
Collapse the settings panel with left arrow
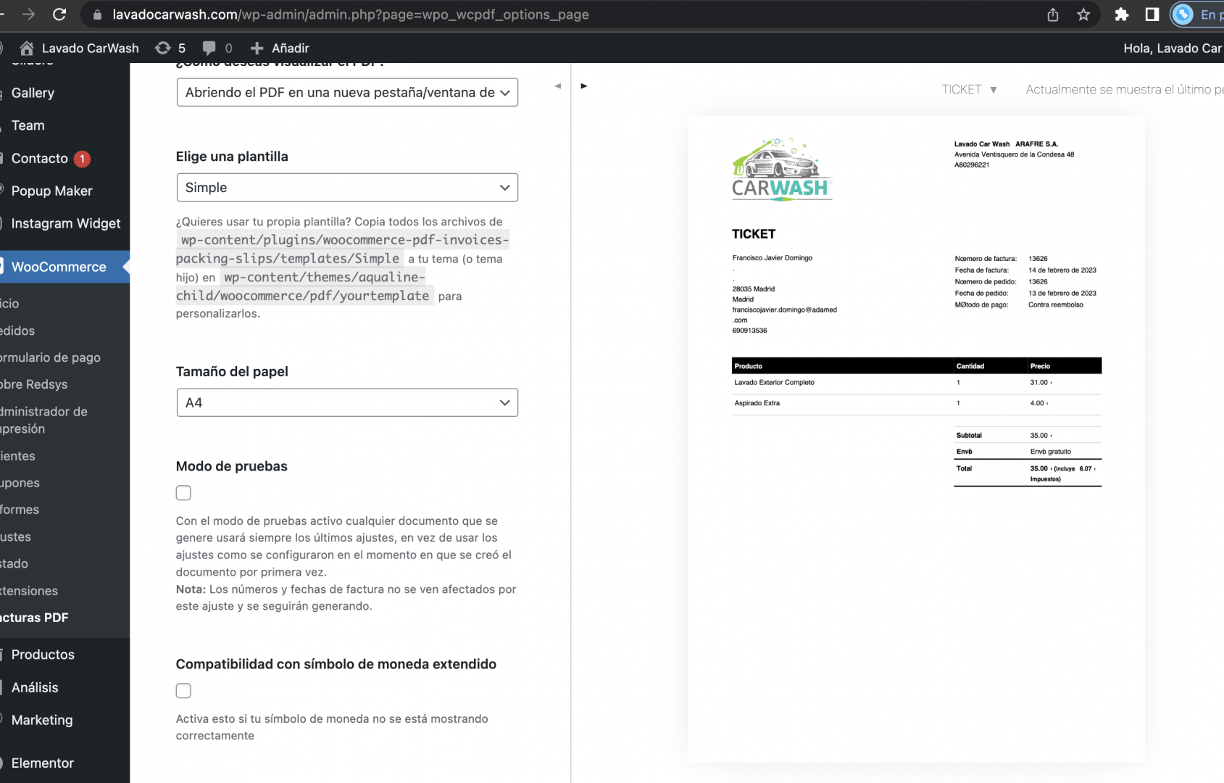(557, 86)
